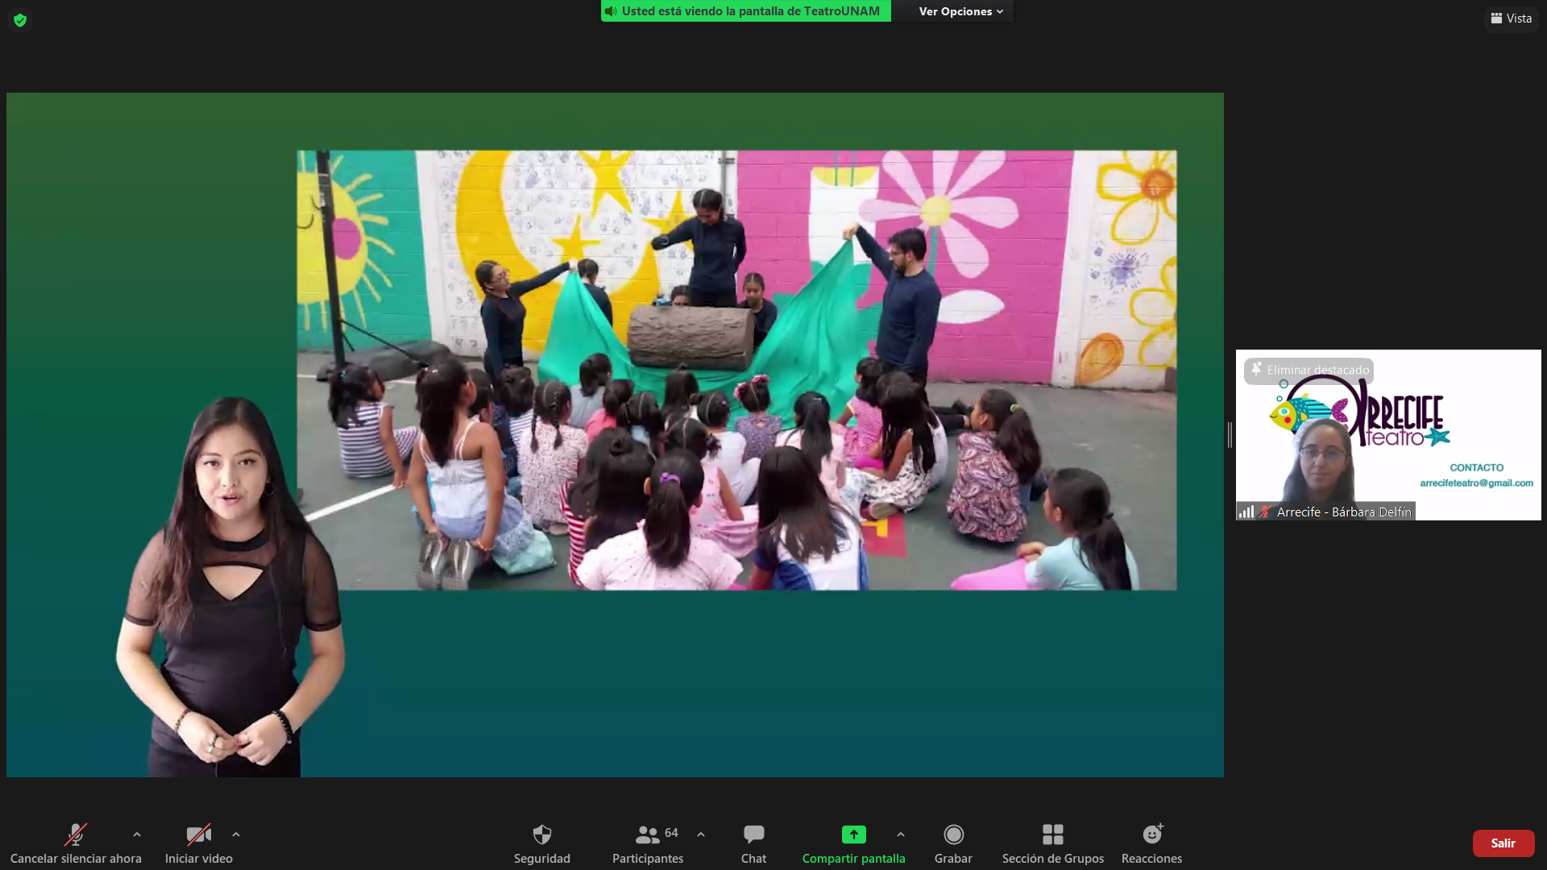
Task: Click the panel divider handle beside thumbnail
Action: click(x=1230, y=435)
